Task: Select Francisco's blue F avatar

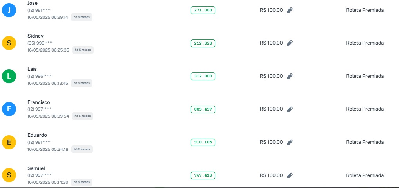Action: 9,109
